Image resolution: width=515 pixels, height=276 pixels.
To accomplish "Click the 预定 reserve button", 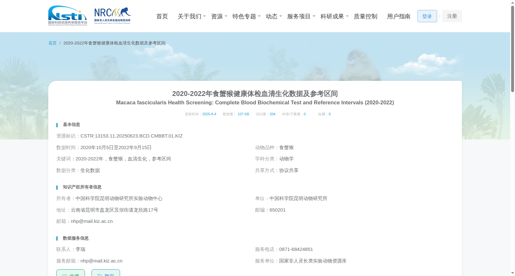I will 106,273.
